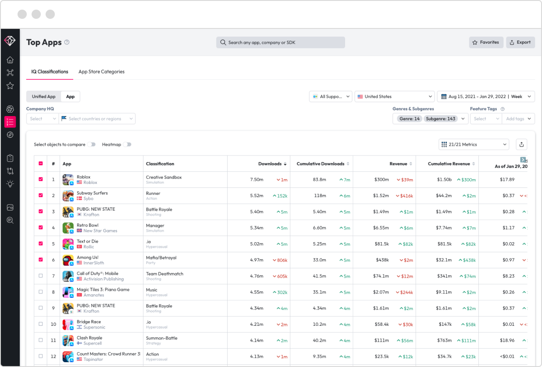Open the PUBG: NEW STATE rank 3 link
Image resolution: width=542 pixels, height=367 pixels.
coord(96,209)
